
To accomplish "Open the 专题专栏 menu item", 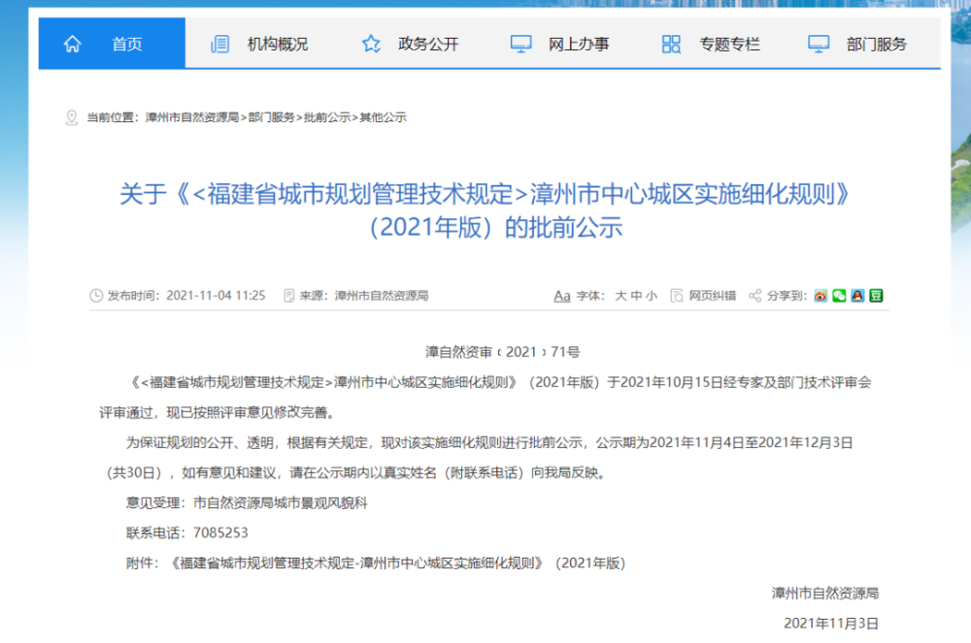I will 729,44.
